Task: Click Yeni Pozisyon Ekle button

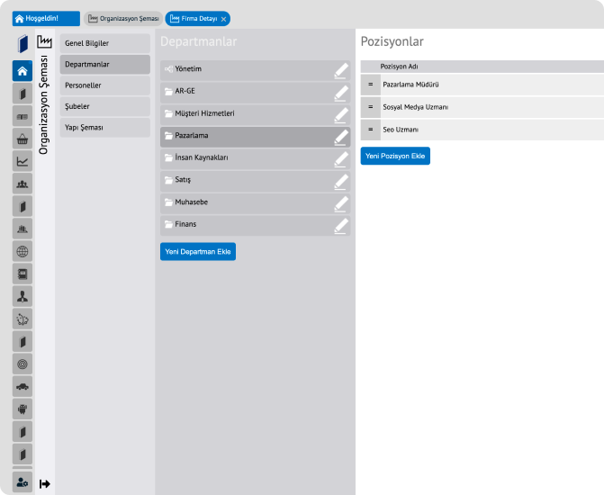Action: 395,156
